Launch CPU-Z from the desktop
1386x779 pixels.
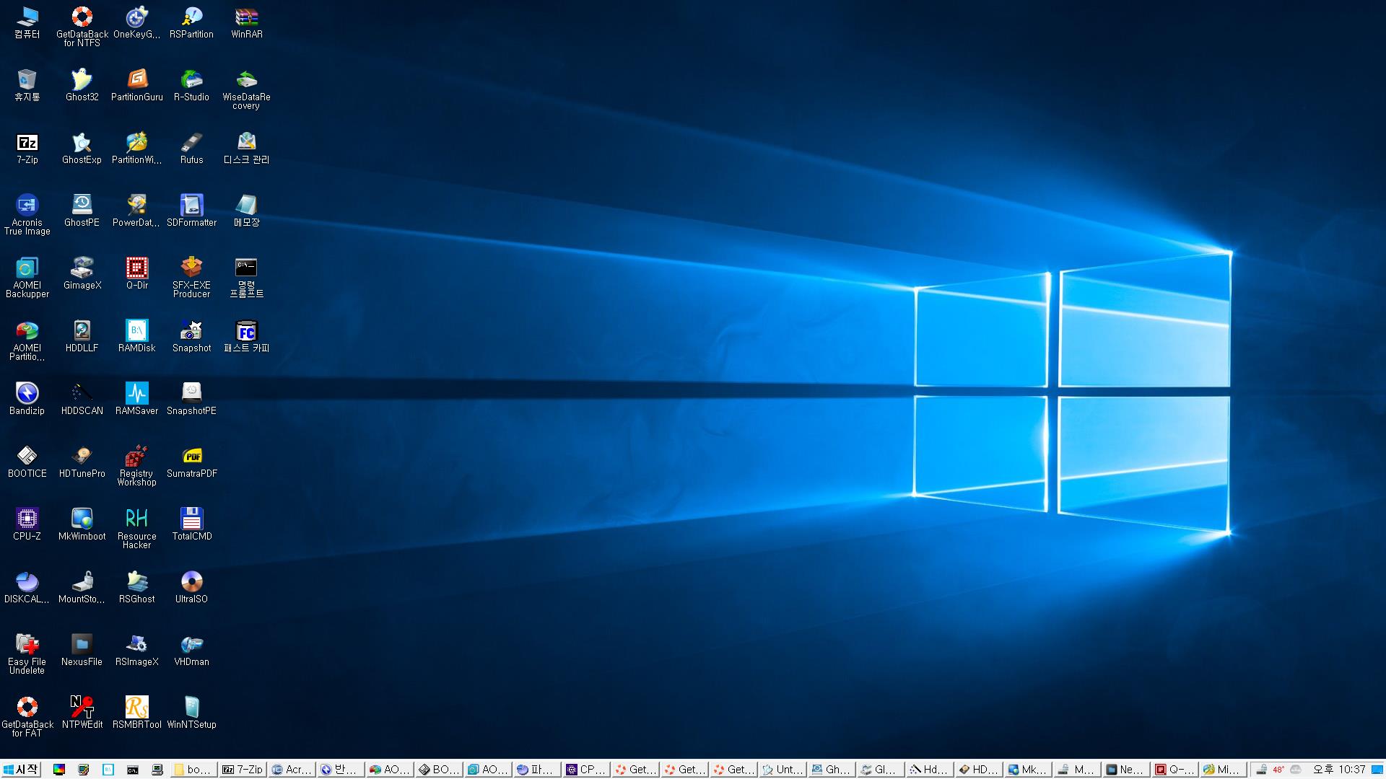point(27,524)
